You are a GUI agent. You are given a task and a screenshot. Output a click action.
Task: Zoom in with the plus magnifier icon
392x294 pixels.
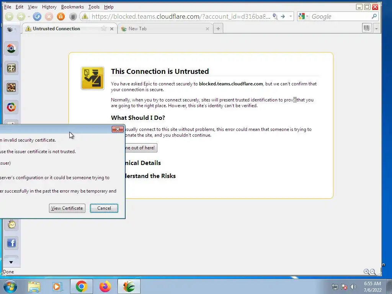pos(366,271)
